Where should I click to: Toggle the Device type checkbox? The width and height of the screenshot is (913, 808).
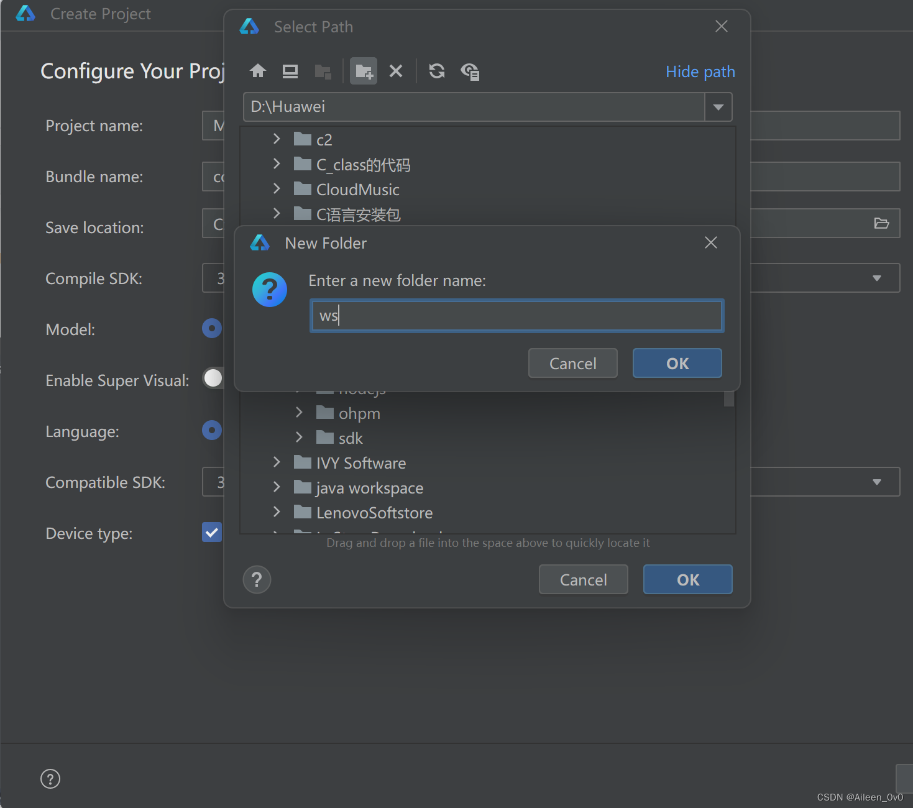point(212,533)
